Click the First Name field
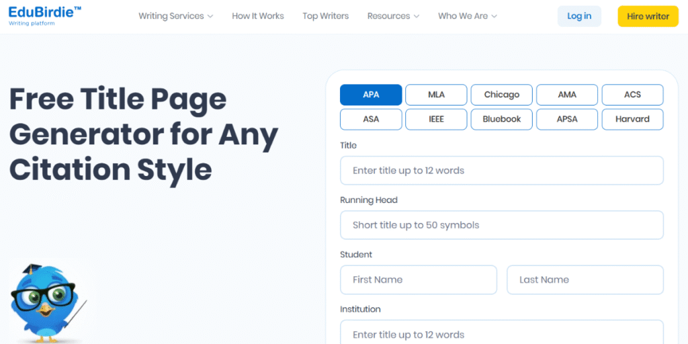This screenshot has height=344, width=688. (419, 279)
